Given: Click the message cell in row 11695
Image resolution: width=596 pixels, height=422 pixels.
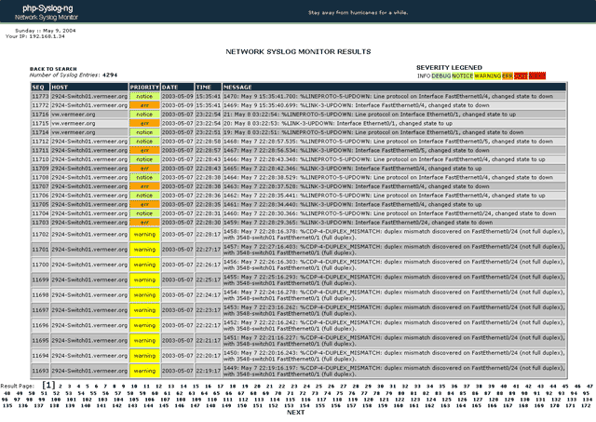Looking at the screenshot, I should click(x=394, y=341).
